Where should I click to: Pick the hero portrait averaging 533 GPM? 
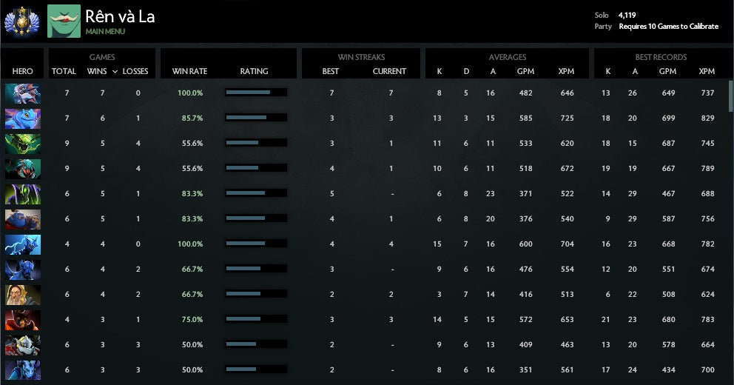(23, 144)
